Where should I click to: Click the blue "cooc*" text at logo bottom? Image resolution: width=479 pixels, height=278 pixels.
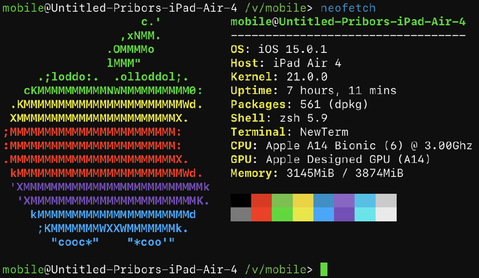75,242
